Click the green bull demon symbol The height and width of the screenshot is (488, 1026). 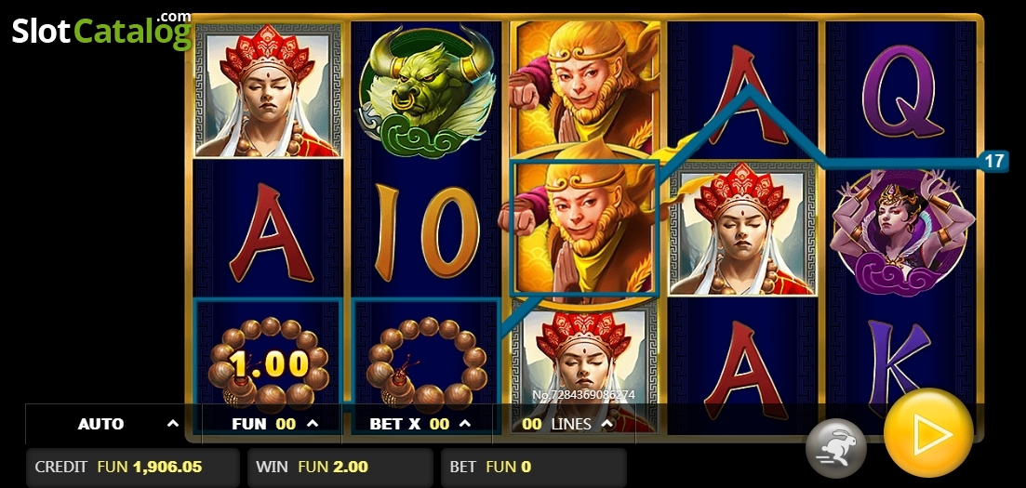tap(425, 91)
